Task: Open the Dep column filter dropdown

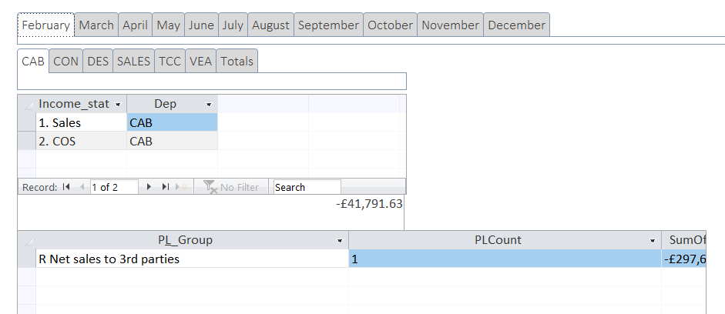Action: [209, 104]
